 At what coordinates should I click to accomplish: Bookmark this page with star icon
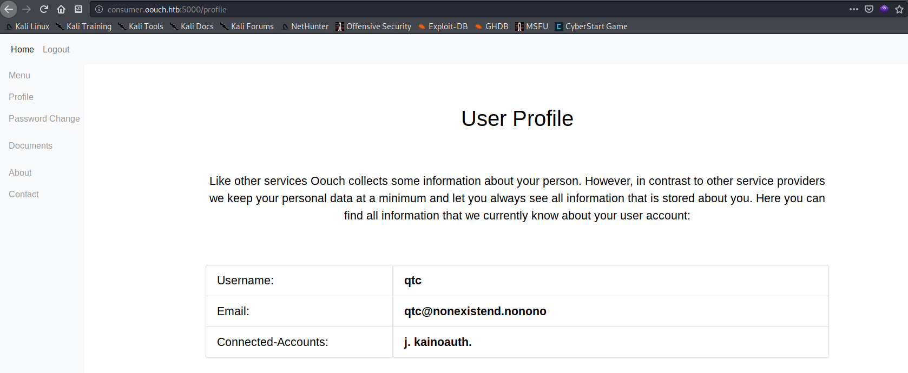click(899, 9)
